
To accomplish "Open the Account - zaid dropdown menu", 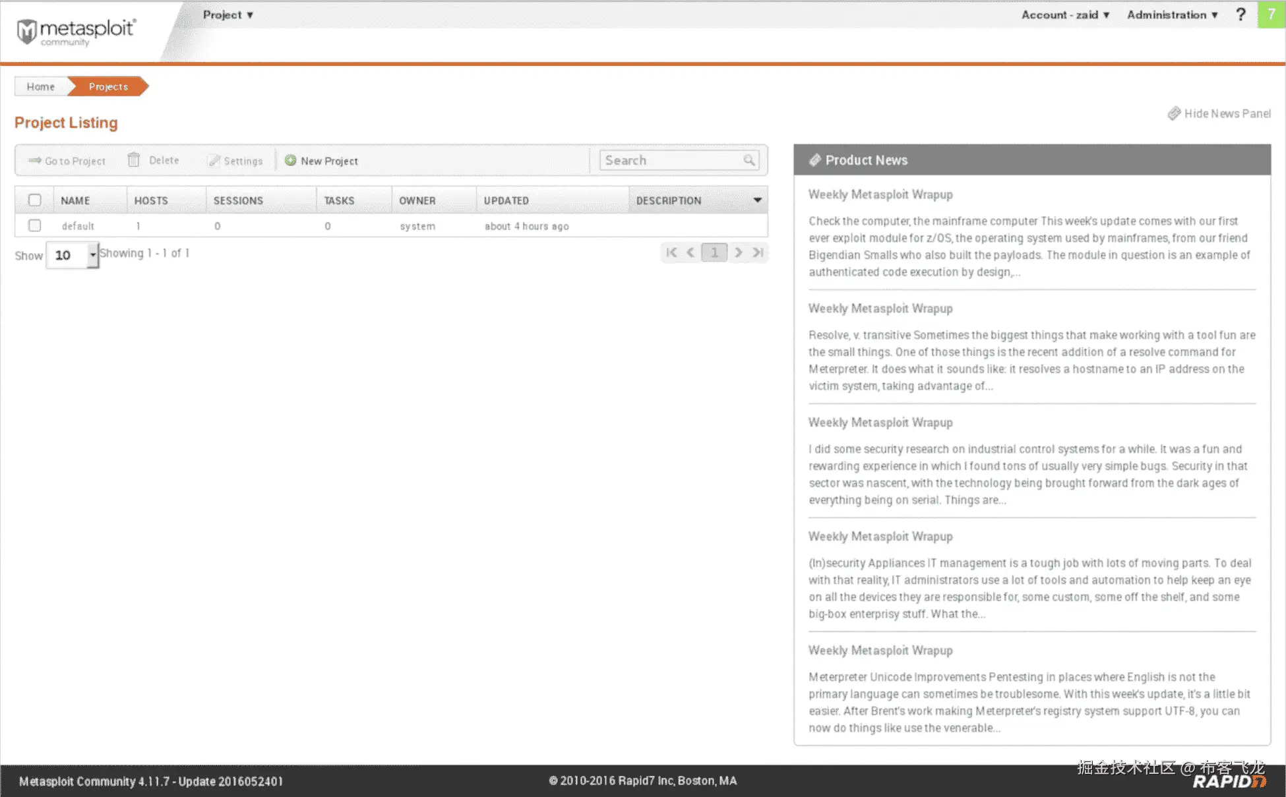I will (x=1065, y=15).
